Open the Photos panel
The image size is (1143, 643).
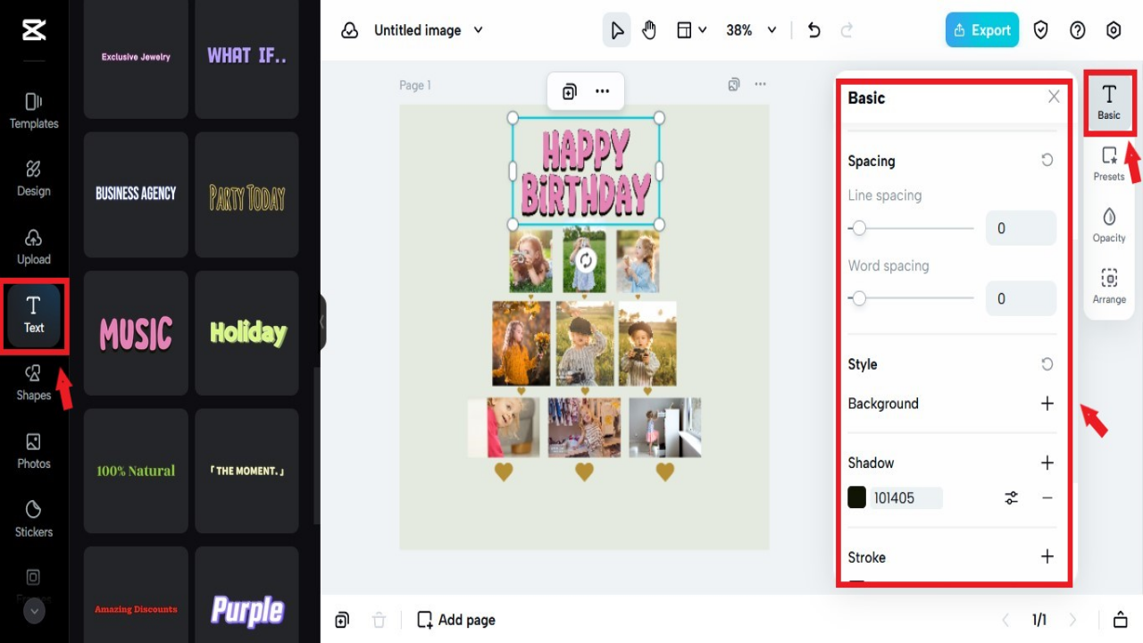click(x=33, y=451)
